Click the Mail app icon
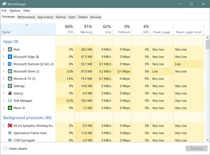 10,49
